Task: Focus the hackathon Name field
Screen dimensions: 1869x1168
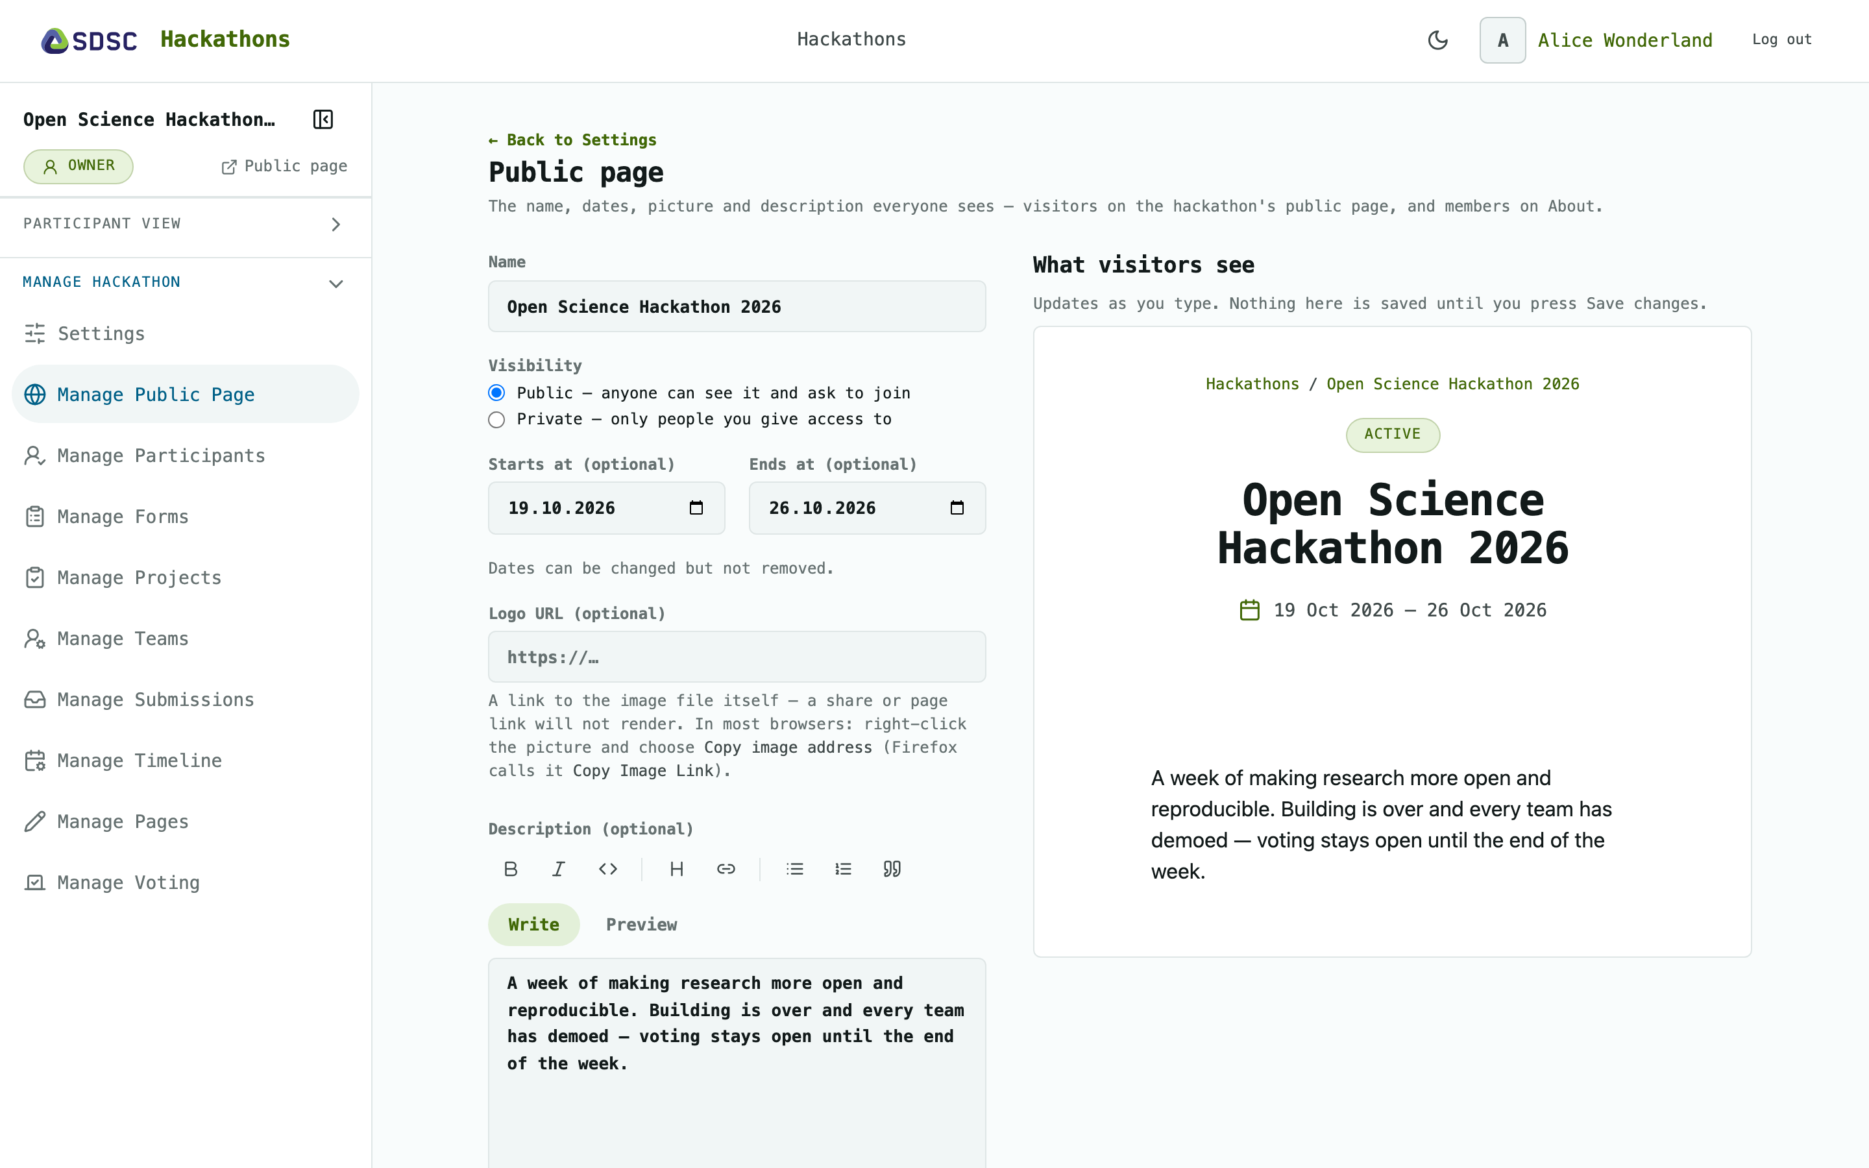Action: click(737, 307)
